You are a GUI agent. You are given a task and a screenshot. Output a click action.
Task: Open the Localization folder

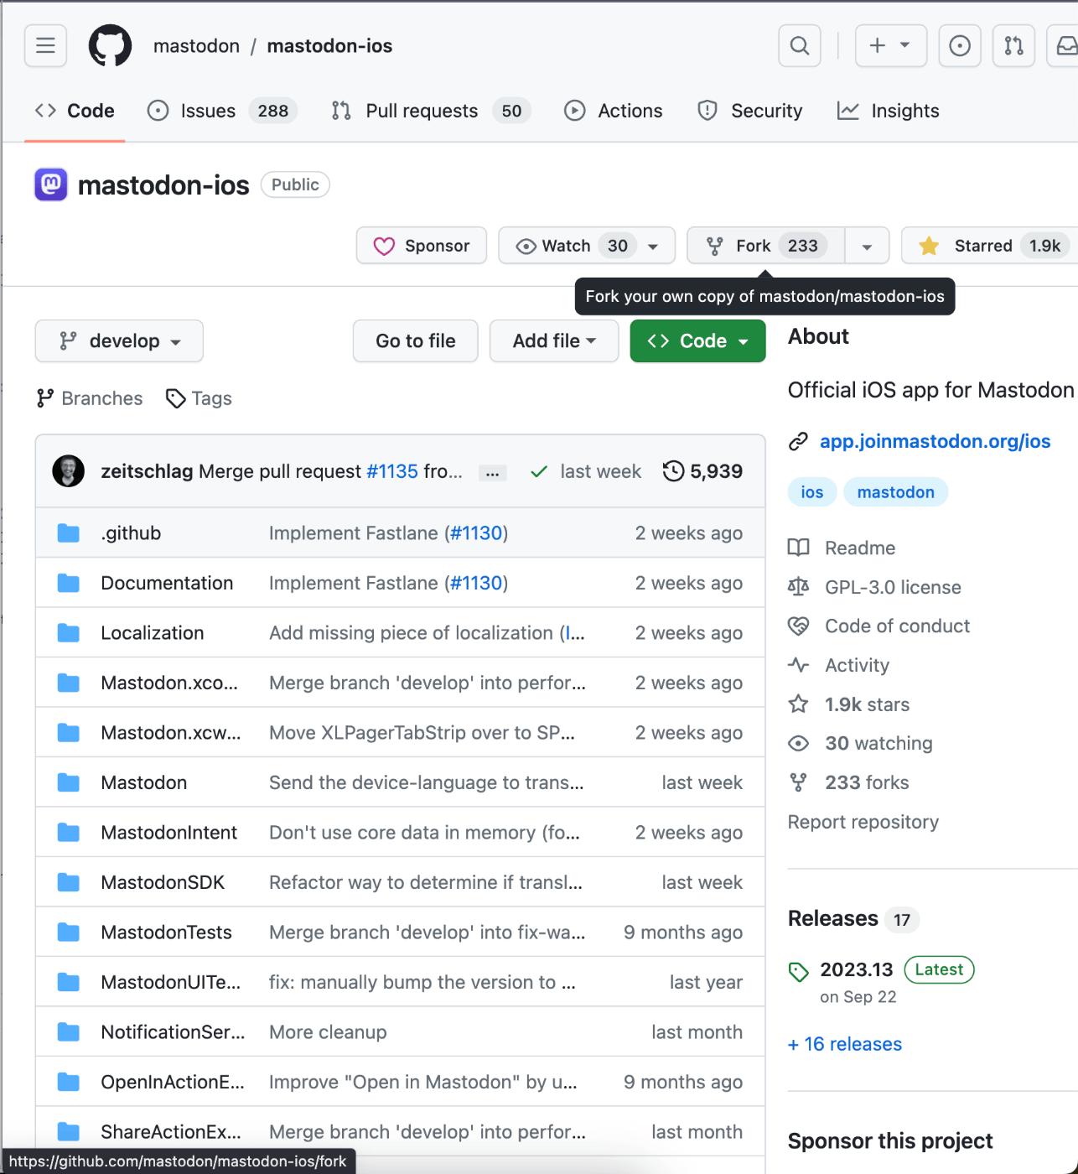click(x=153, y=633)
